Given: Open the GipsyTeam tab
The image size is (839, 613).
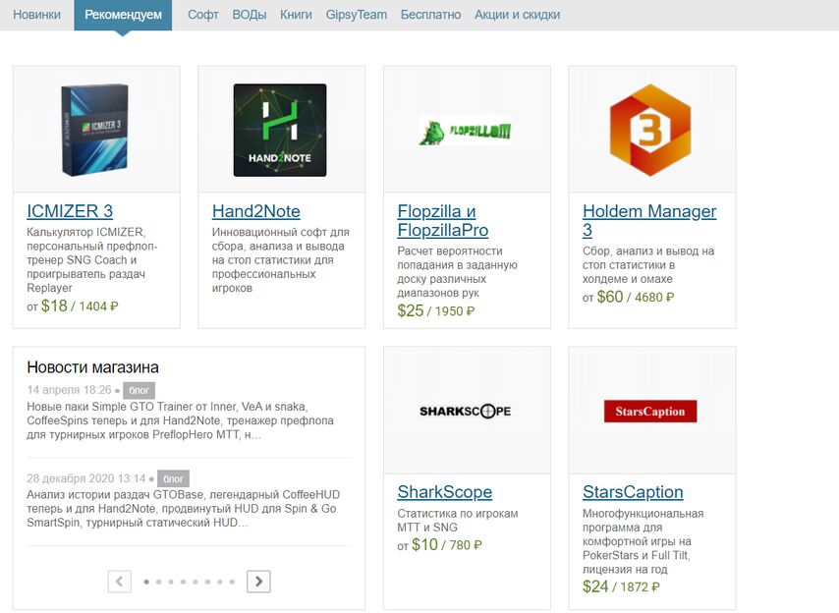Looking at the screenshot, I should click(x=357, y=15).
